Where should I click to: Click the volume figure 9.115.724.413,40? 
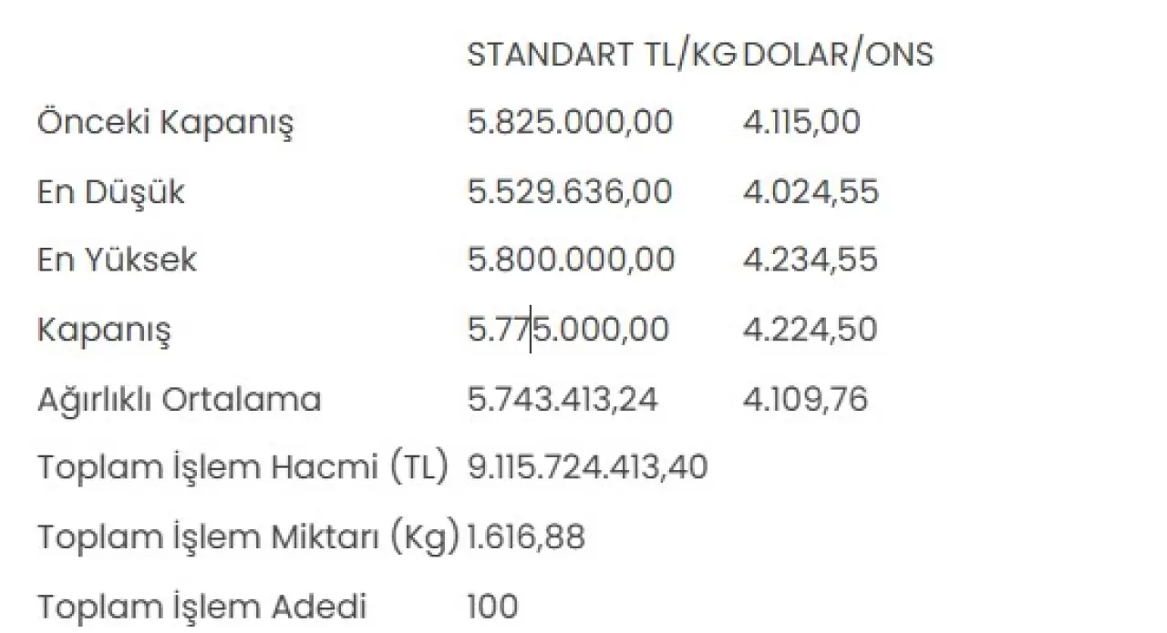(587, 467)
